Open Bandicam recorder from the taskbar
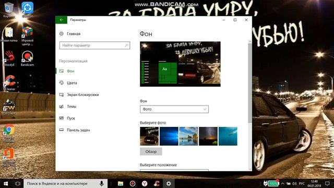 [133, 183]
